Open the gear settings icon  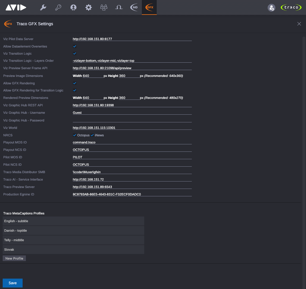pos(88,7)
